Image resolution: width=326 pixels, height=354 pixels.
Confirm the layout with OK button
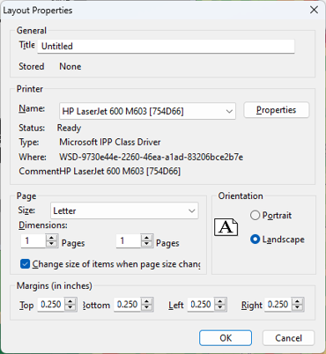[226, 338]
